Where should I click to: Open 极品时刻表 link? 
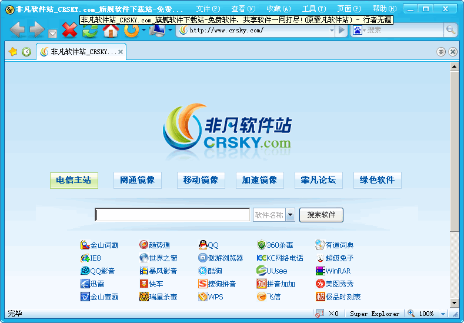[338, 297]
